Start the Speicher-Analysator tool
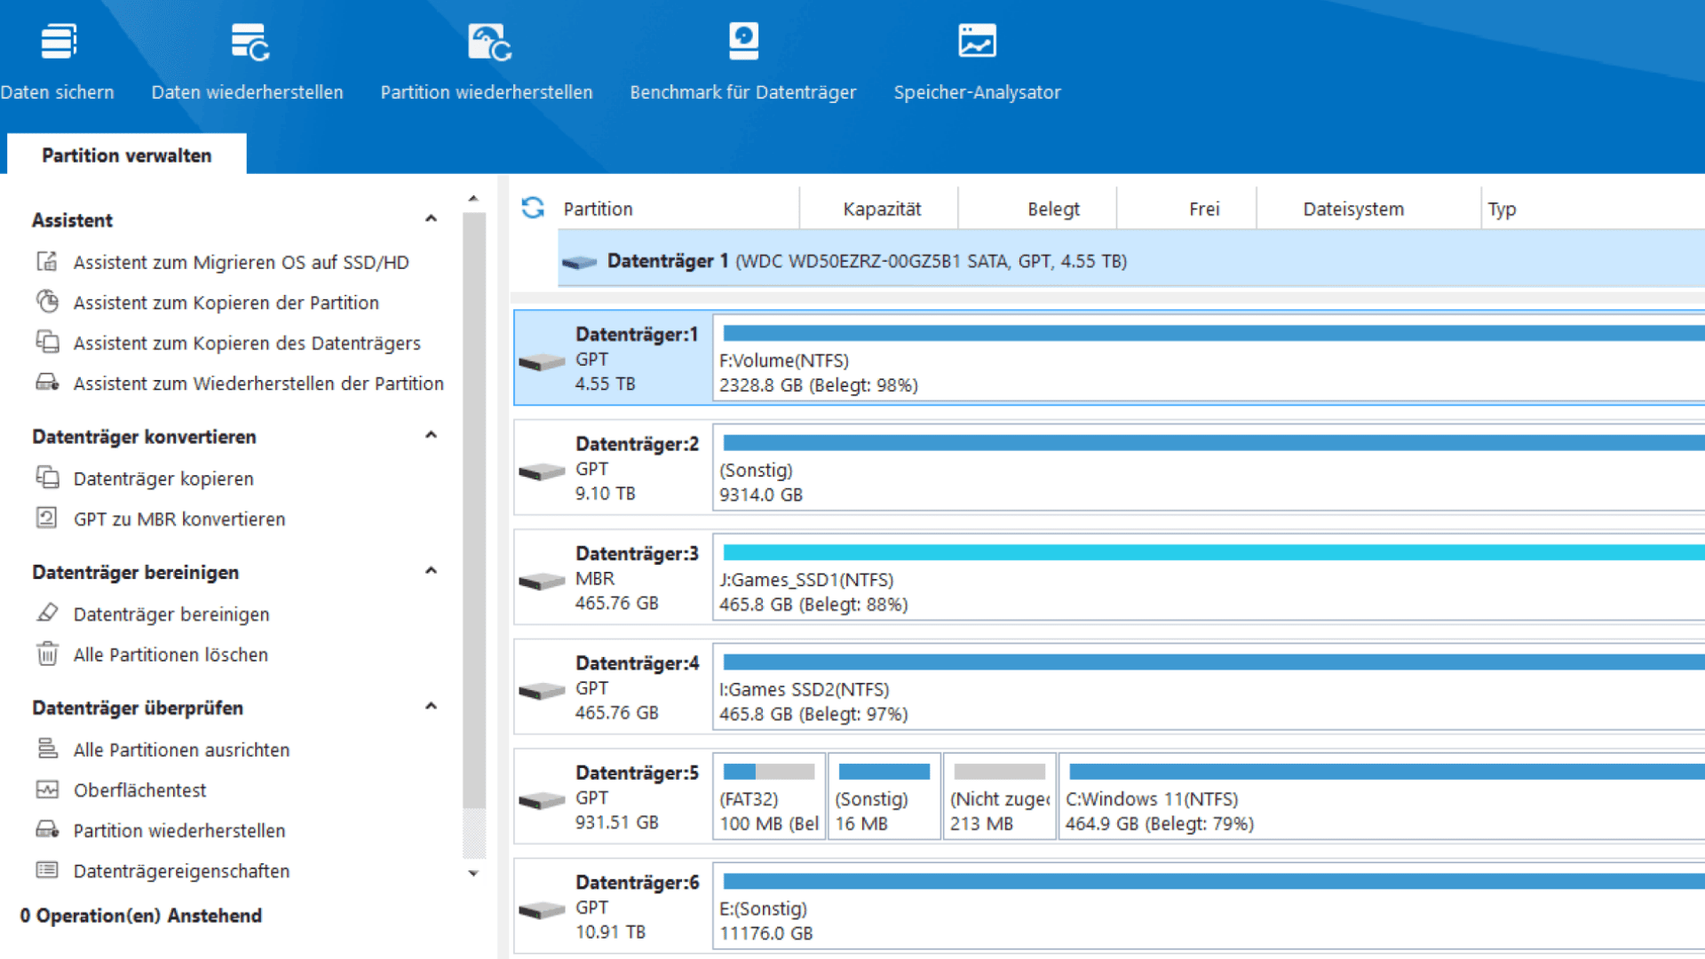This screenshot has width=1705, height=959. (977, 42)
